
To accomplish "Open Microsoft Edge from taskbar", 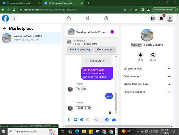I will coord(77,131).
